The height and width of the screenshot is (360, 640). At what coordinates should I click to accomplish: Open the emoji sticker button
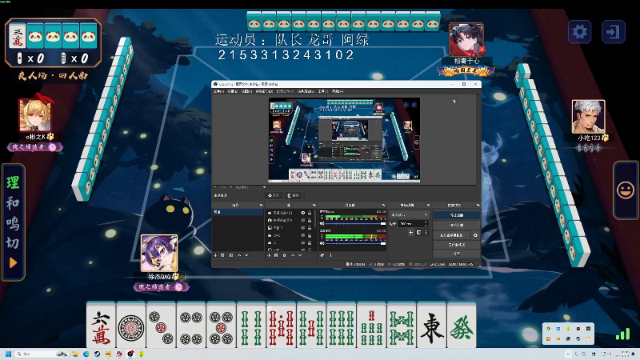click(626, 190)
